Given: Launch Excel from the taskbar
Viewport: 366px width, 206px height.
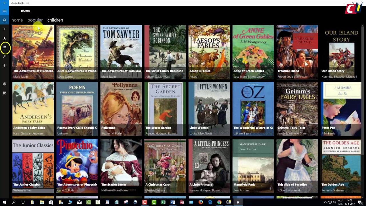Looking at the screenshot, I should [x=163, y=202].
